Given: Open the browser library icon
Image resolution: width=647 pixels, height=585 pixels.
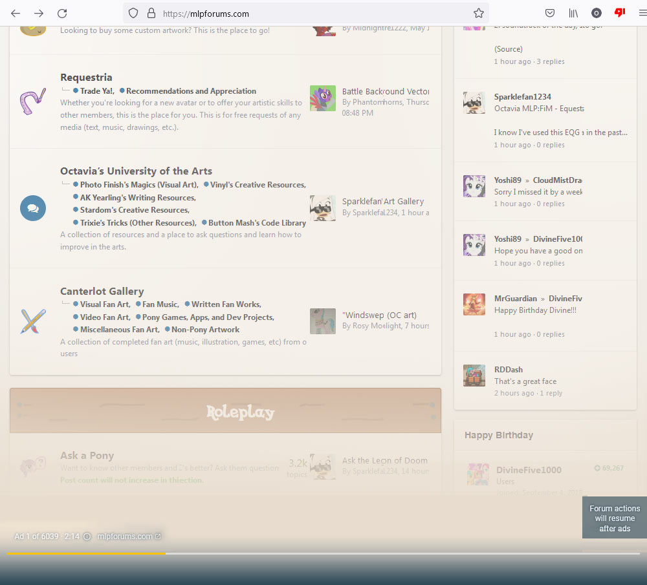Looking at the screenshot, I should (573, 13).
